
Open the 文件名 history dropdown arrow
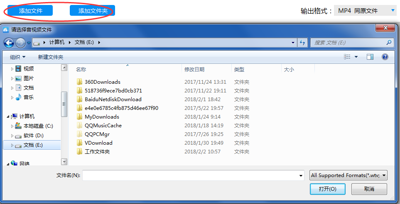pos(301,175)
